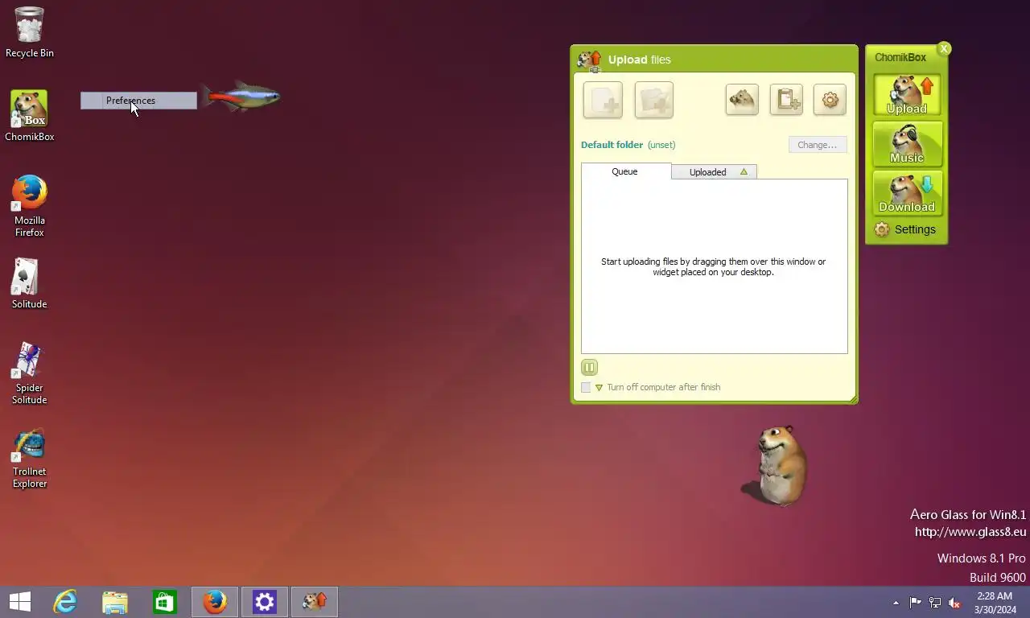This screenshot has width=1030, height=618.
Task: Show hidden tray icons arrow
Action: tap(896, 603)
